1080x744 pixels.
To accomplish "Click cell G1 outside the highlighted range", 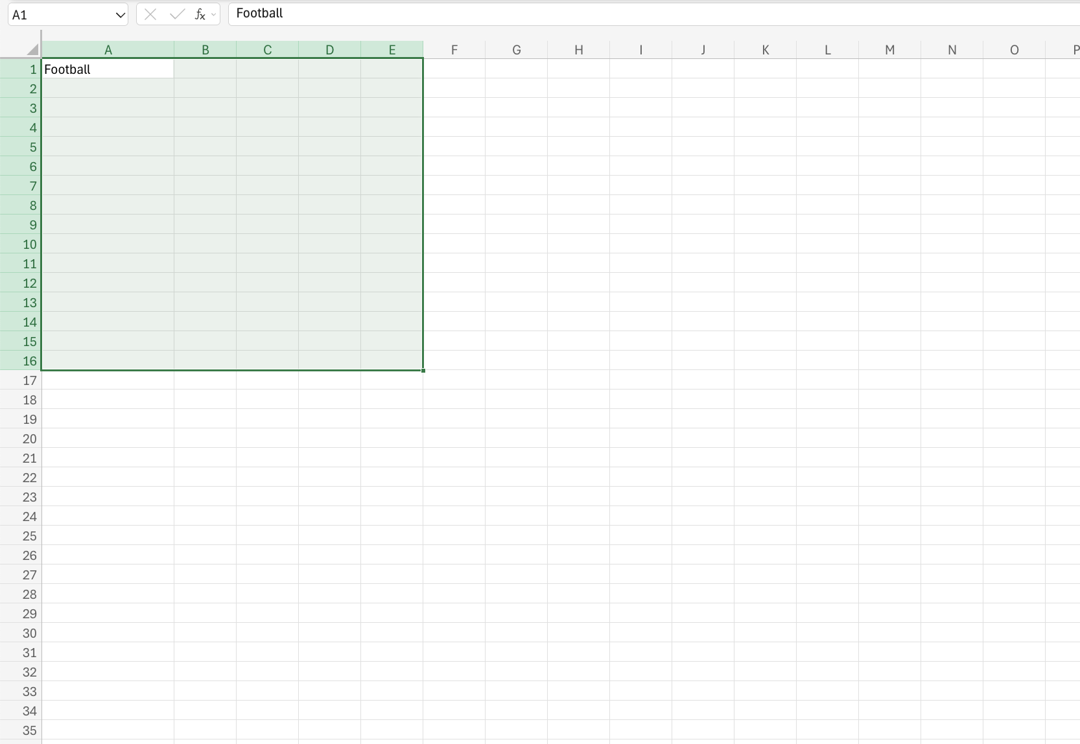I will click(517, 69).
